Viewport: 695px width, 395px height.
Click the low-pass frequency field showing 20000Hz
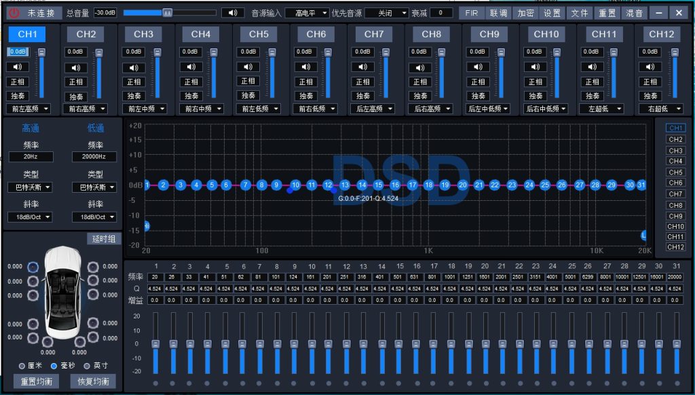[94, 157]
